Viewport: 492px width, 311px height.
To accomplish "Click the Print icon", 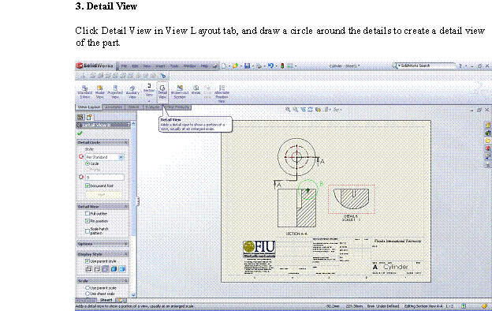I will [x=259, y=66].
